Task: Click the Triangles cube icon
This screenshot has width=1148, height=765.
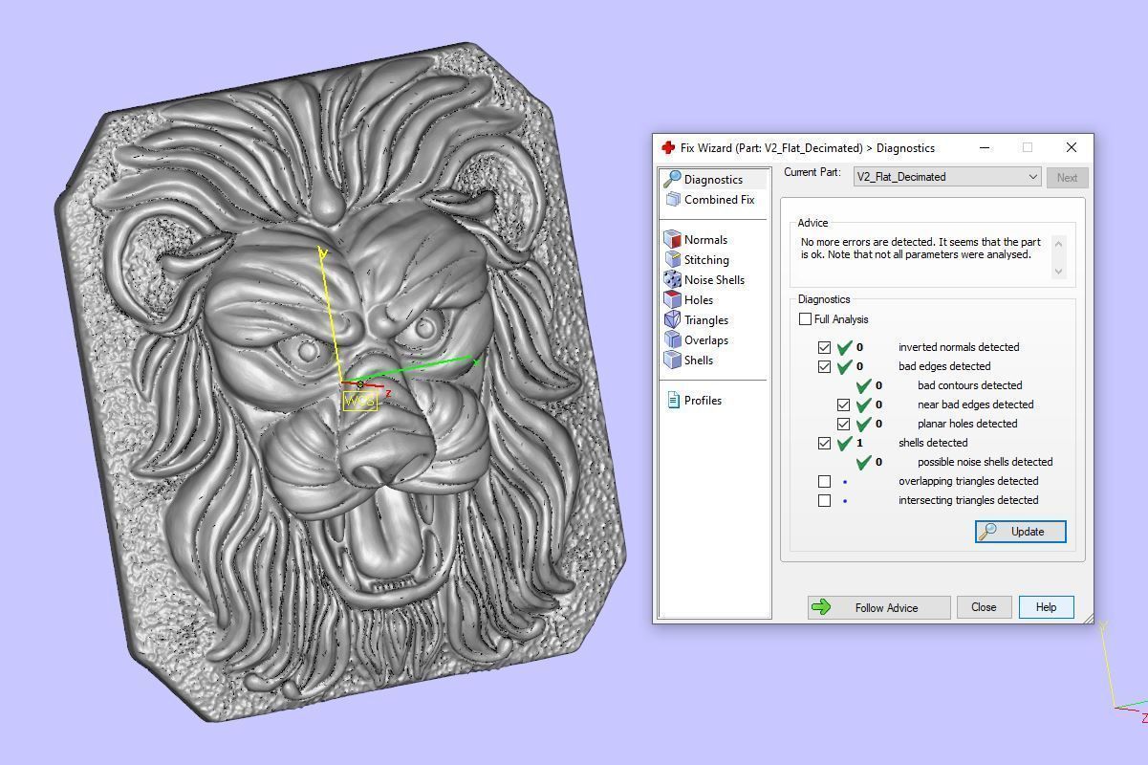Action: (x=673, y=319)
